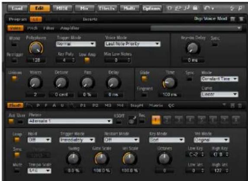
Task: Select the active orange variation 1 button
Action: (x=156, y=120)
